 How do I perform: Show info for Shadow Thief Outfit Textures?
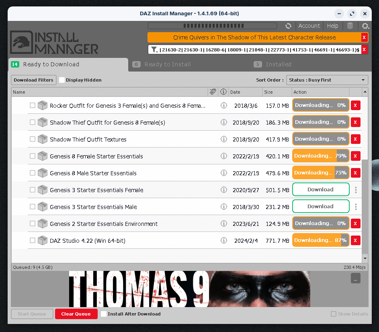tap(224, 139)
